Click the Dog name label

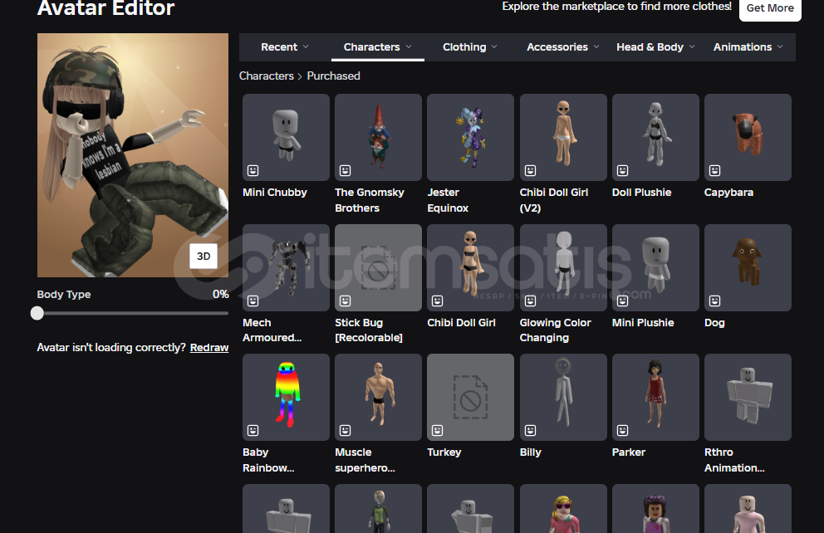[714, 323]
